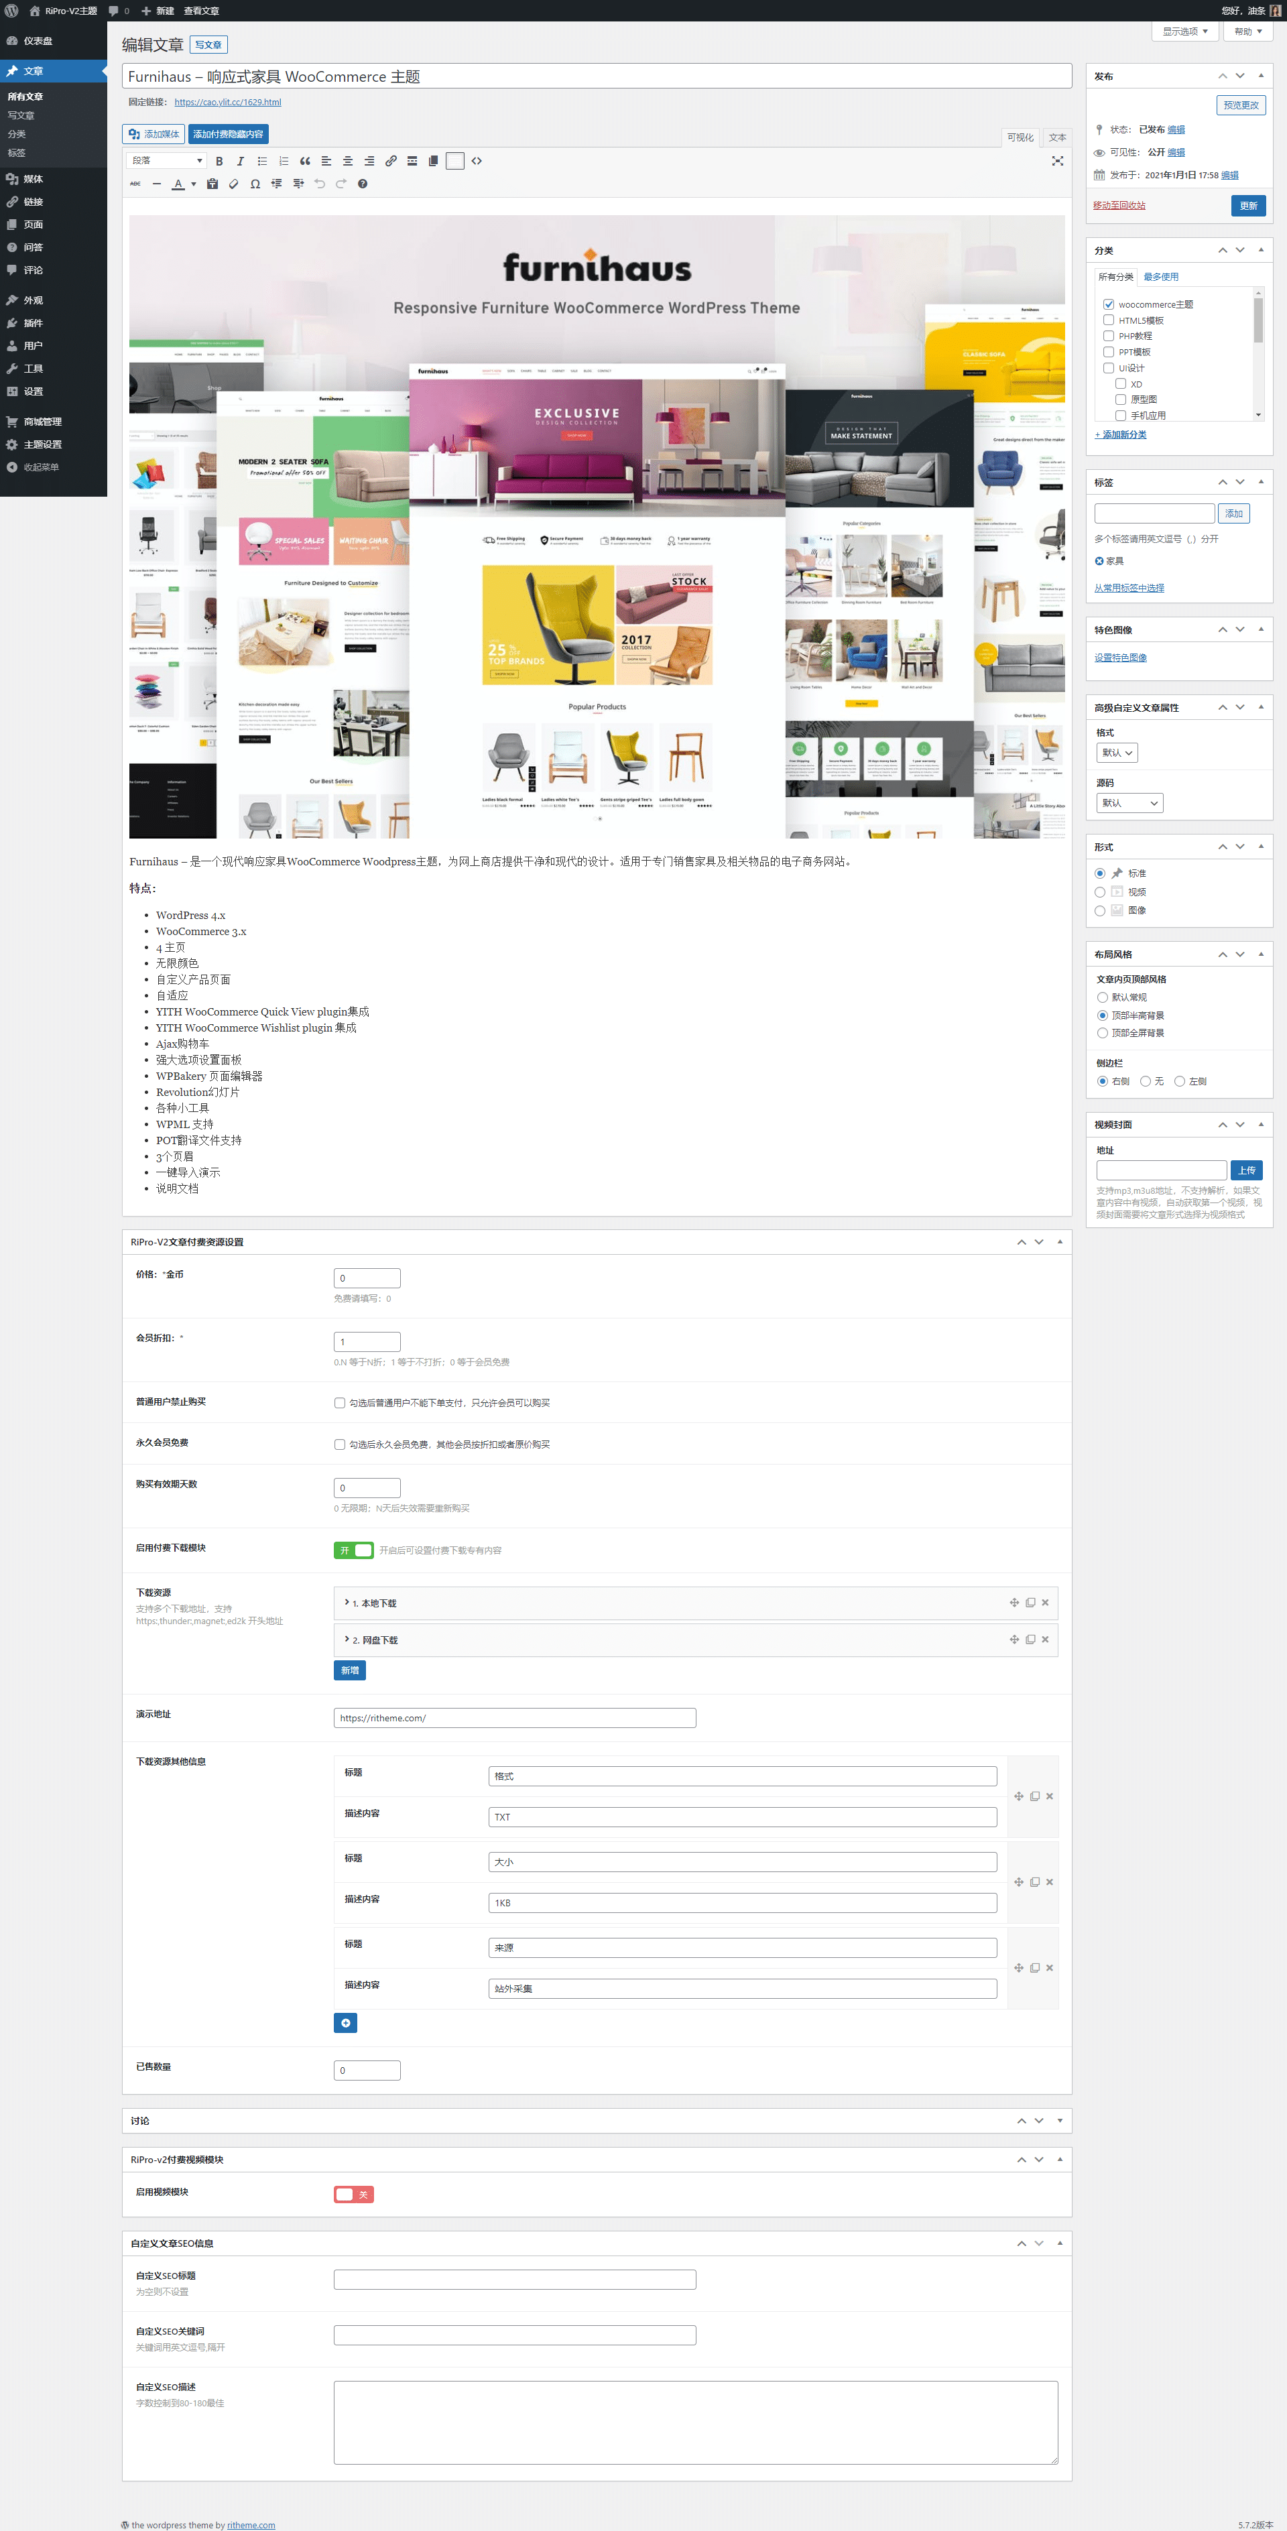Open keyboard shortcuts help icon
1287x2531 pixels.
click(x=363, y=184)
